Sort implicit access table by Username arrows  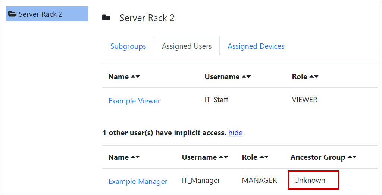(x=223, y=157)
